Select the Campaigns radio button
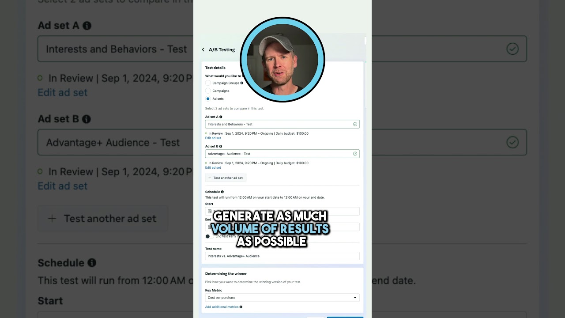The image size is (565, 318). click(x=208, y=91)
